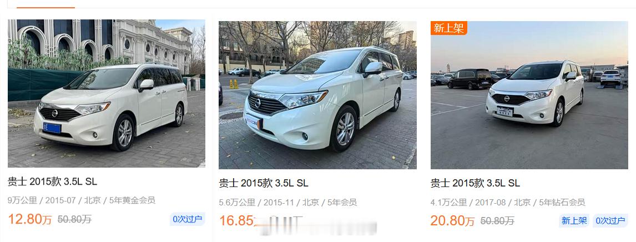Click the blue license plate on first car

[52, 128]
